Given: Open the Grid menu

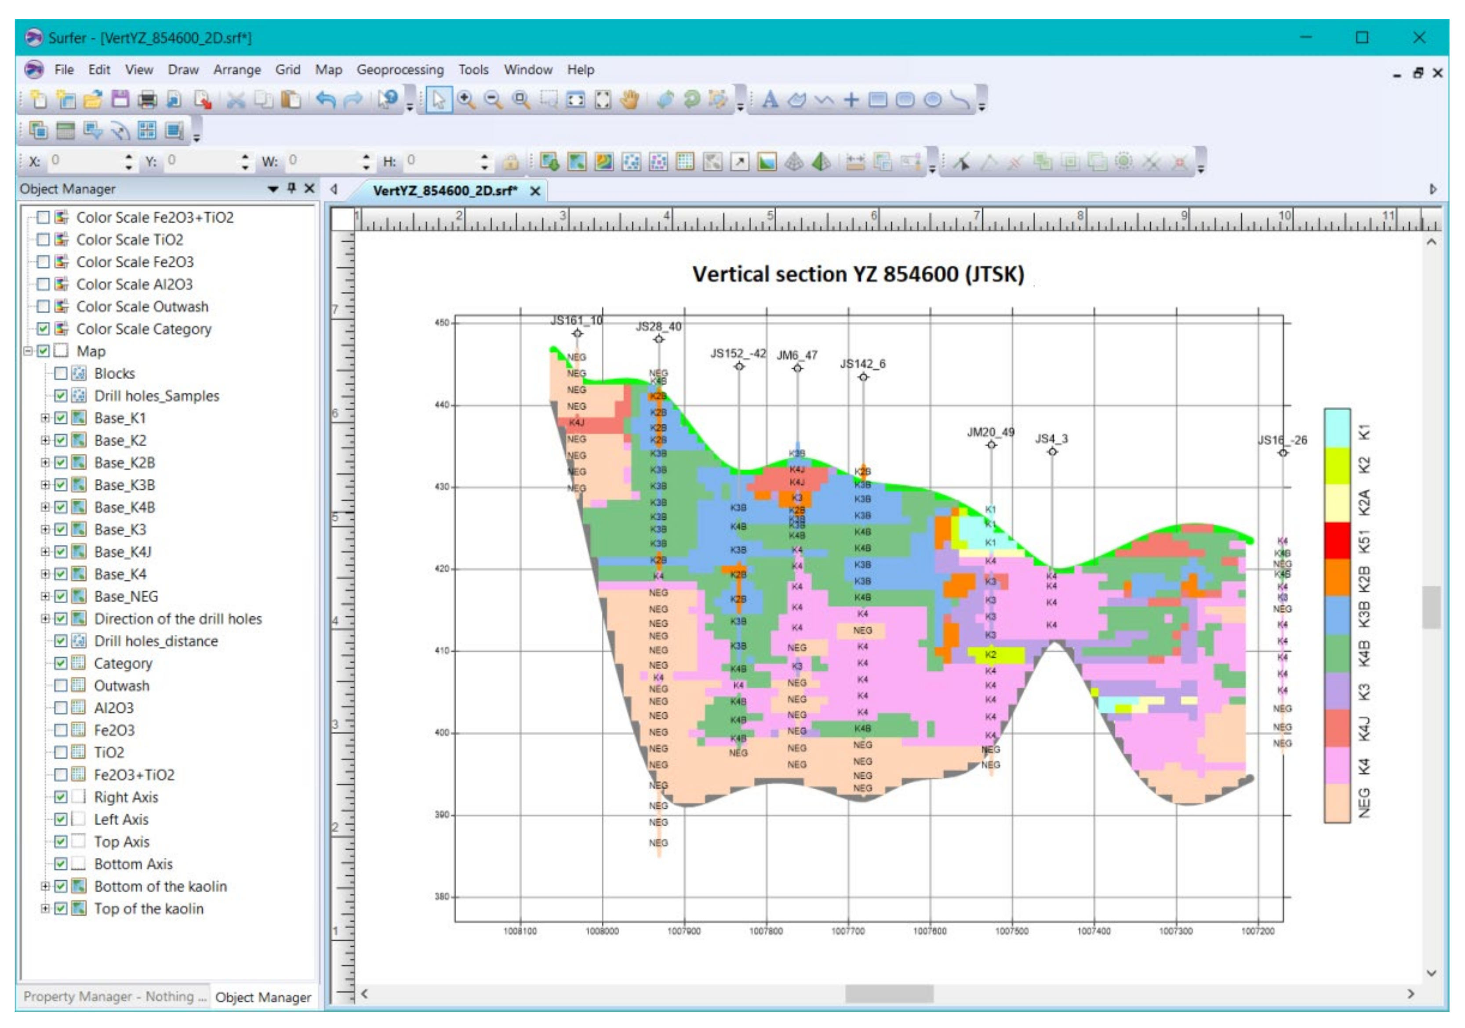Looking at the screenshot, I should pos(287,69).
